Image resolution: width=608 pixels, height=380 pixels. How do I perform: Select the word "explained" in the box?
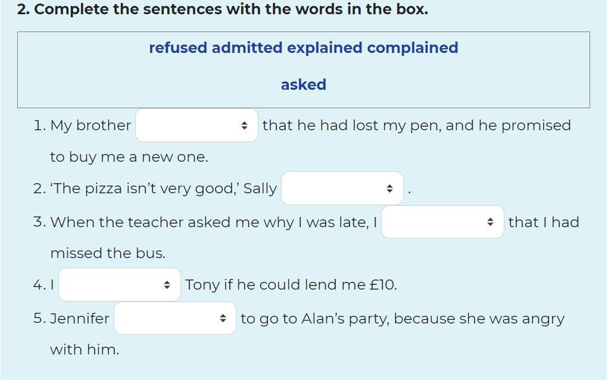coord(325,48)
